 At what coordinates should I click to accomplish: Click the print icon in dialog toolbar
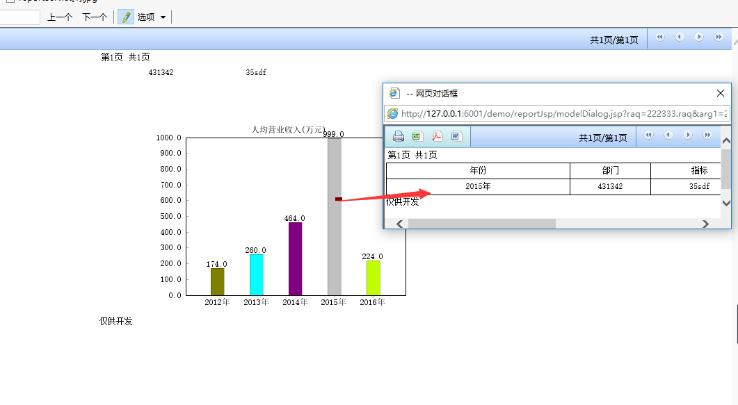tap(398, 136)
